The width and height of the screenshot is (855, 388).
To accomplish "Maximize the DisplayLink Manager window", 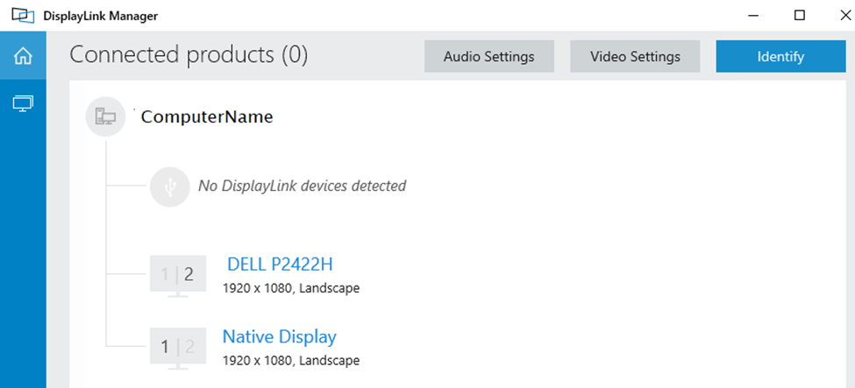I will pos(800,16).
